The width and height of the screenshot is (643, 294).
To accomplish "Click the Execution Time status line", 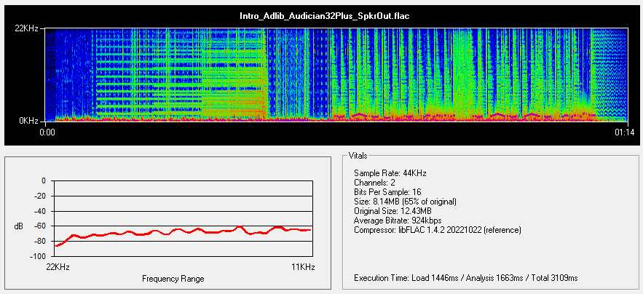I will (465, 278).
